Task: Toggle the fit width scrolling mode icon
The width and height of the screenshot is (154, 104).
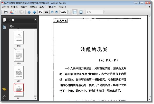Action: pos(75,12)
